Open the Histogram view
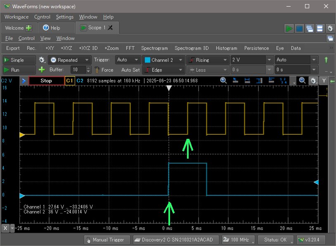336x246 pixels. [x=227, y=48]
